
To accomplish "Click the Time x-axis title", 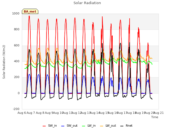I will pos(155,117).
